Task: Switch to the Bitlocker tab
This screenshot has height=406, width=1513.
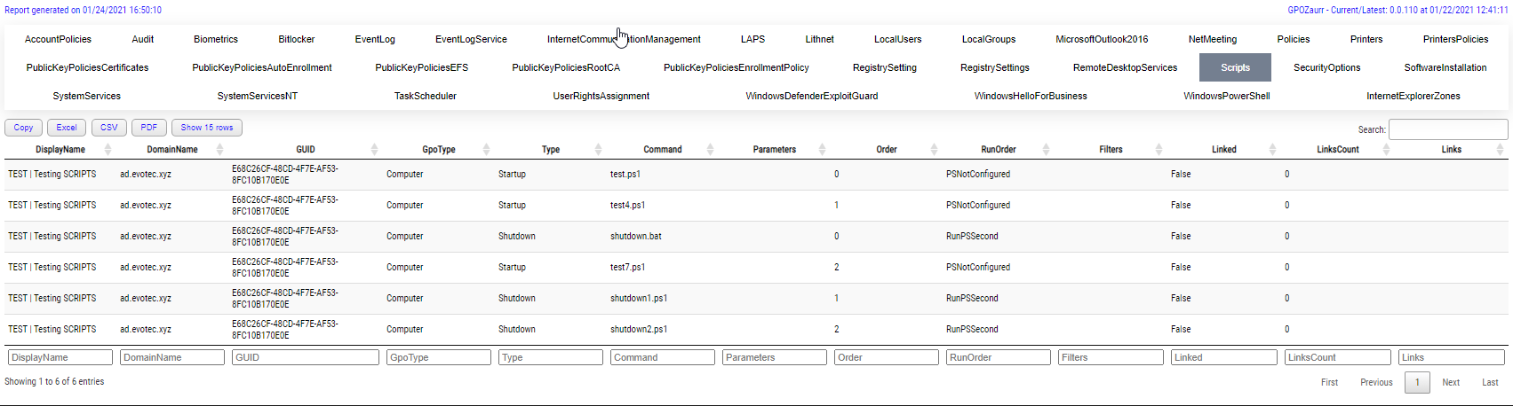Action: (296, 39)
